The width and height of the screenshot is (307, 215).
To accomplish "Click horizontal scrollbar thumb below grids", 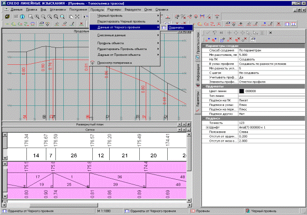I will coord(64,205).
